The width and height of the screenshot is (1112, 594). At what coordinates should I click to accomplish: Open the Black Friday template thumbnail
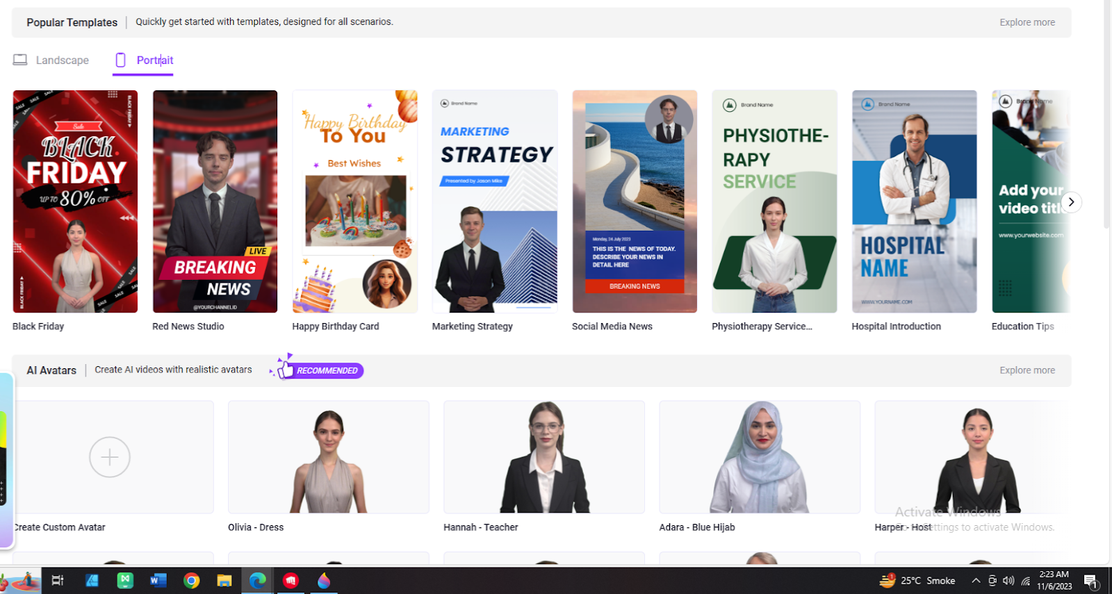pos(75,201)
